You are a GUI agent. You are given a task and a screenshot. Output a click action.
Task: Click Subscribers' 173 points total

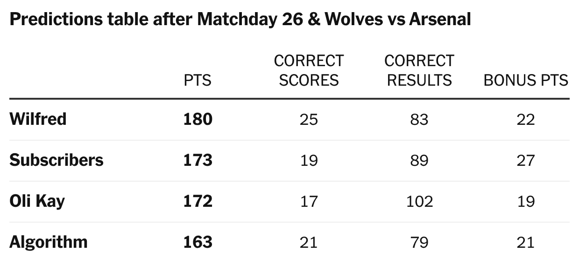[x=198, y=160]
